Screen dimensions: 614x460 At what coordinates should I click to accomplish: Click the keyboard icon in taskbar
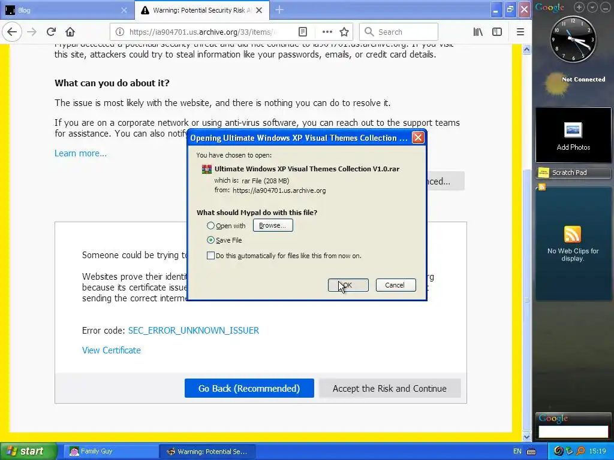pos(531,452)
